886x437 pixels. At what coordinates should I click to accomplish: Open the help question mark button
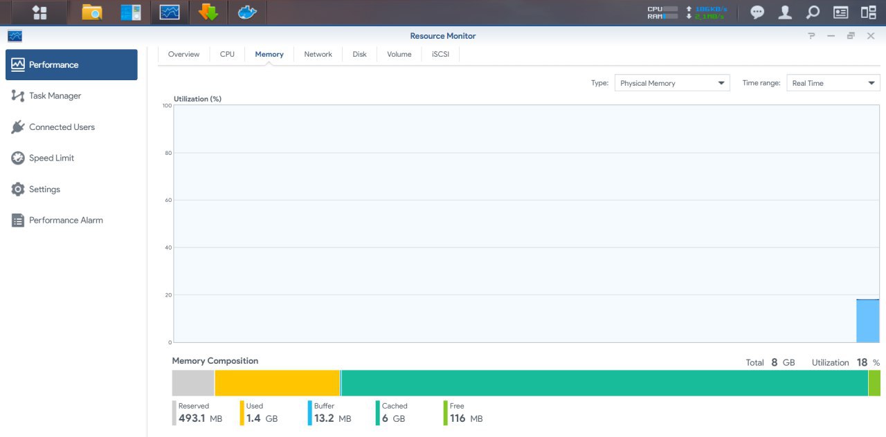(811, 36)
